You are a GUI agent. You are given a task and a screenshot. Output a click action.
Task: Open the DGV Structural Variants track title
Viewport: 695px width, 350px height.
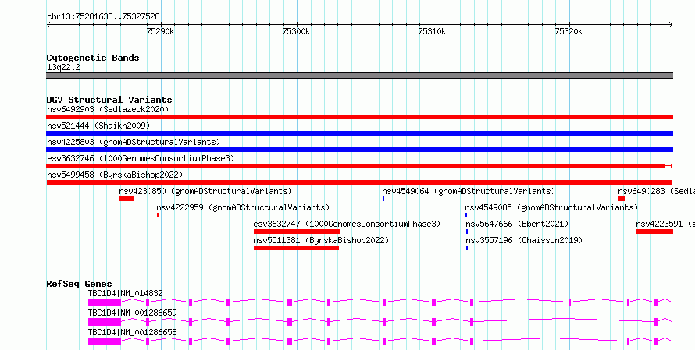click(x=109, y=100)
